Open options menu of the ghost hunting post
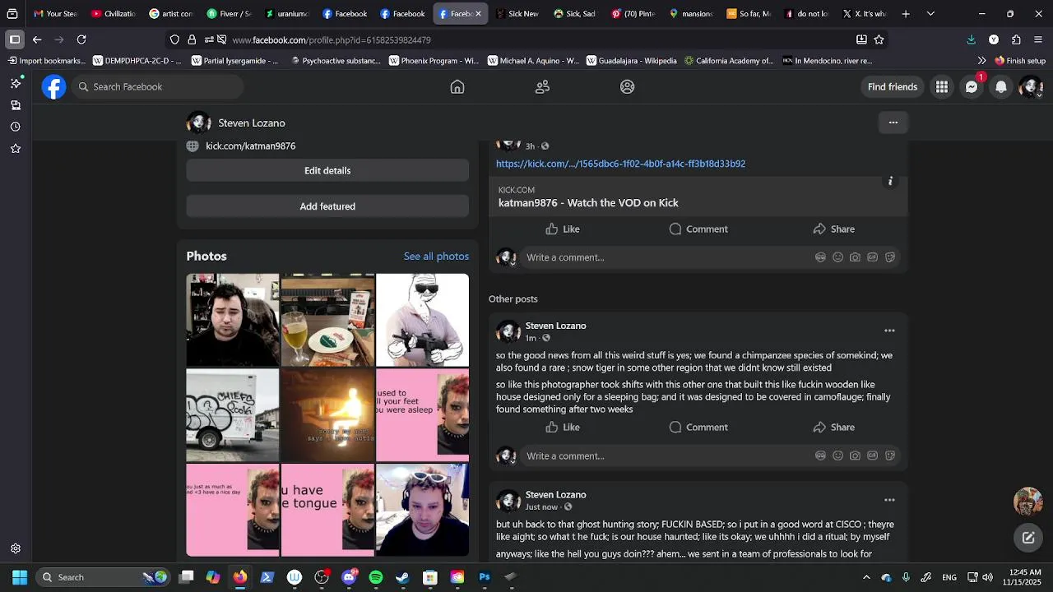 tap(889, 500)
